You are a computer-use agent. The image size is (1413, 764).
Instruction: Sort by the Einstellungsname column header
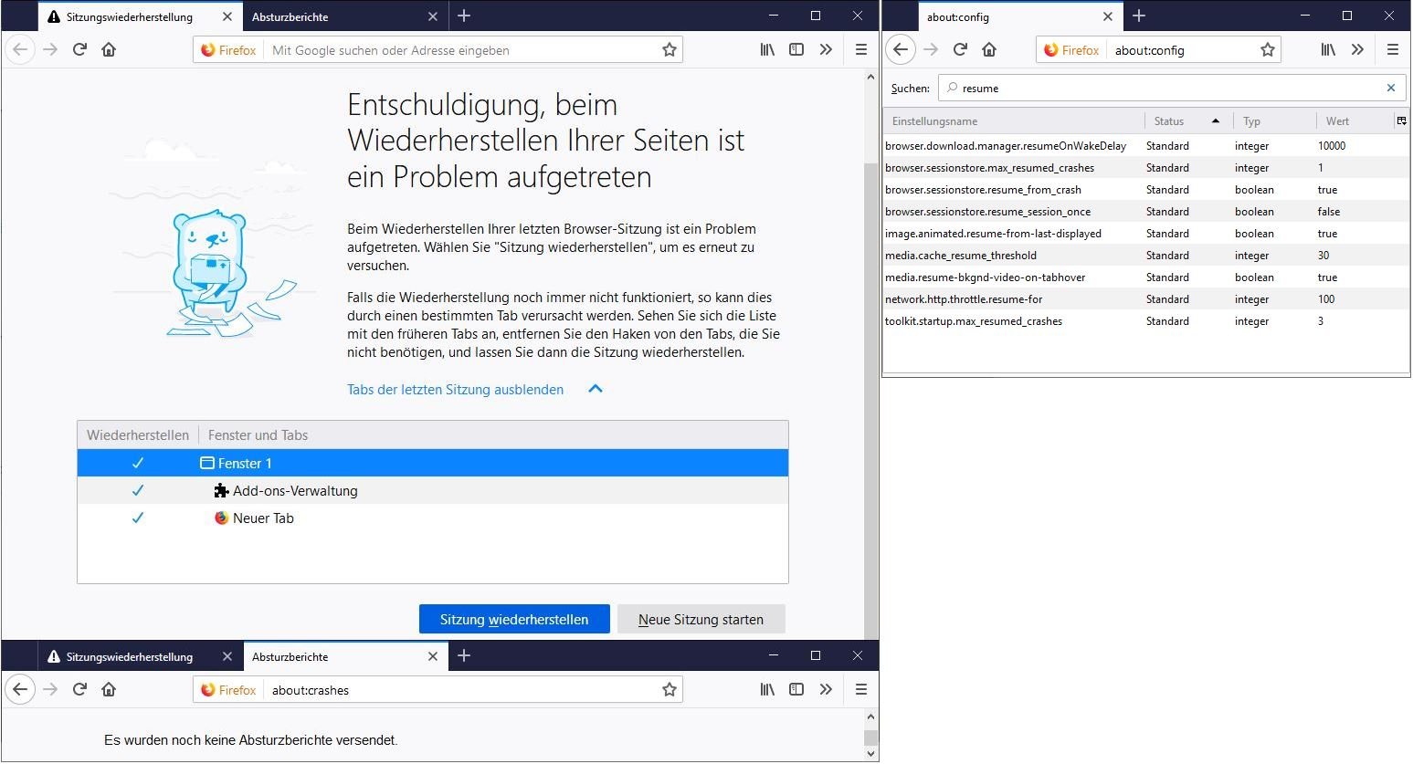click(1014, 120)
